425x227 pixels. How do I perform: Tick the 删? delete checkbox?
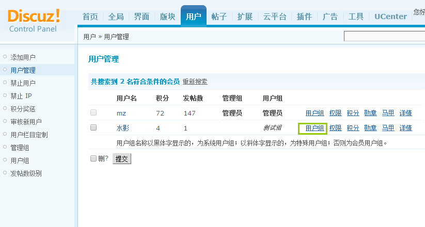[93, 158]
